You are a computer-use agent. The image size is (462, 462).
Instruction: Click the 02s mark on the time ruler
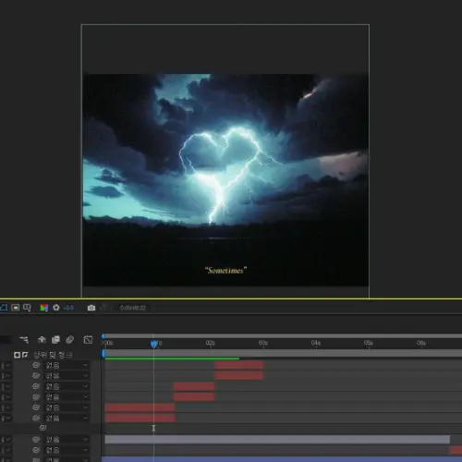[x=211, y=343]
